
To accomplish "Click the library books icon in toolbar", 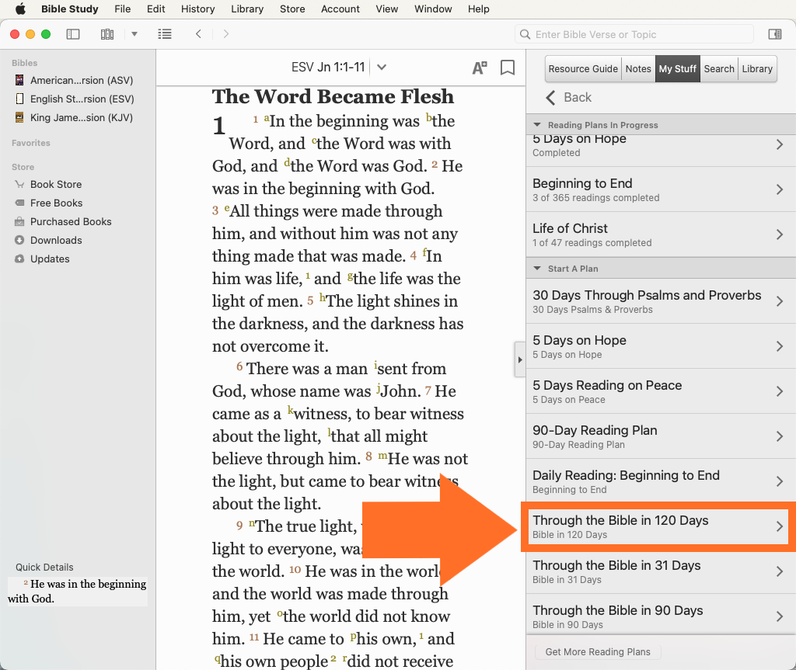I will (x=107, y=34).
